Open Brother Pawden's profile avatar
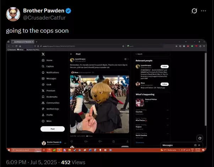Viewport: 214px width, 167px height. point(13,14)
